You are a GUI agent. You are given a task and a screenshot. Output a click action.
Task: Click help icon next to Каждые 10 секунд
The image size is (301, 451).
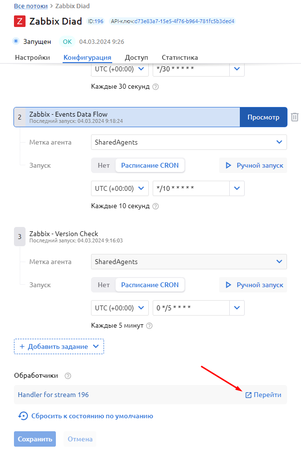pyautogui.click(x=156, y=206)
